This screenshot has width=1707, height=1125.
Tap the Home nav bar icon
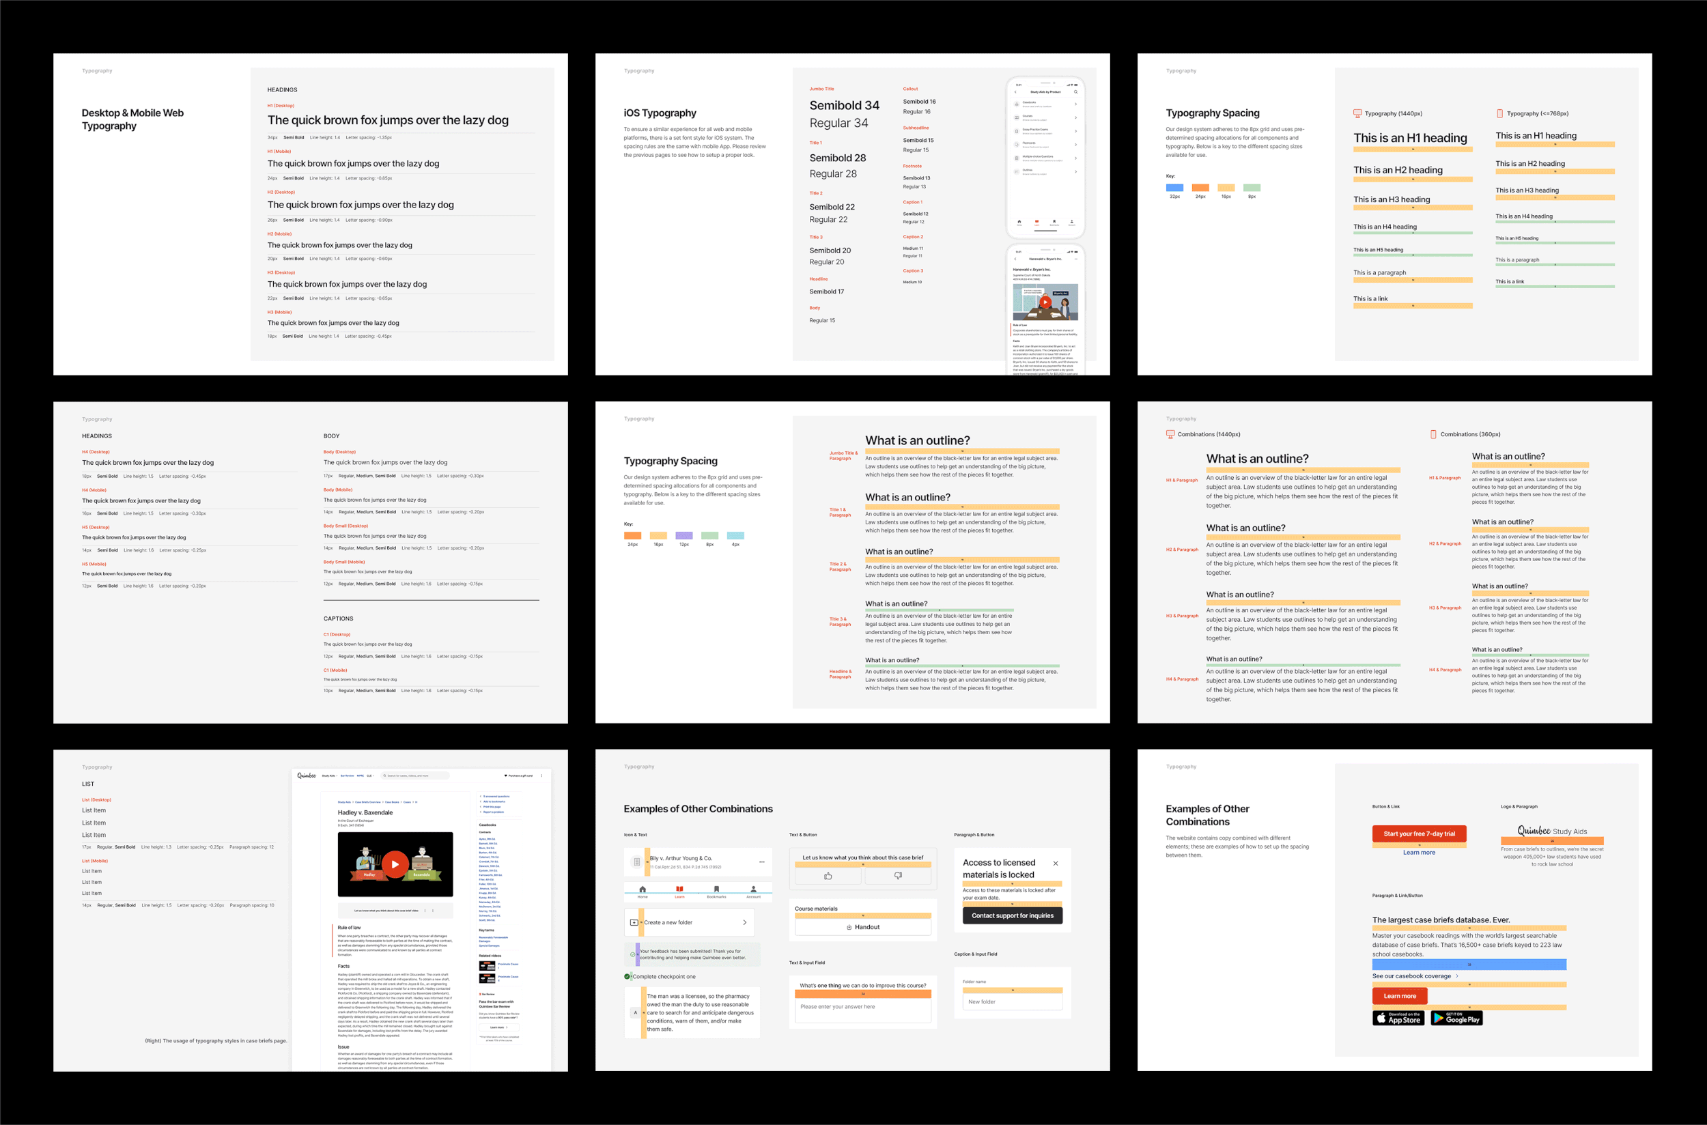tap(643, 889)
